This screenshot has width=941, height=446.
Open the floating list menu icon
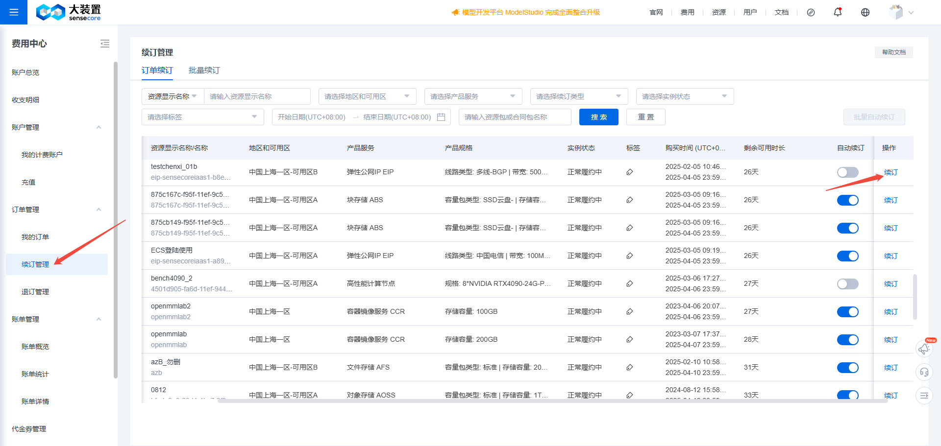pos(924,396)
